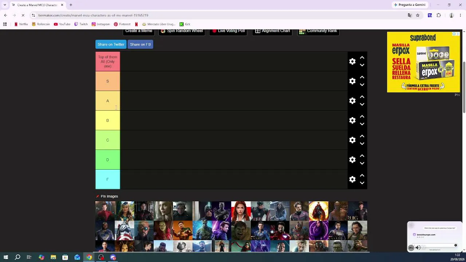Open the Chrome apps grid shortcut

(x=5, y=24)
